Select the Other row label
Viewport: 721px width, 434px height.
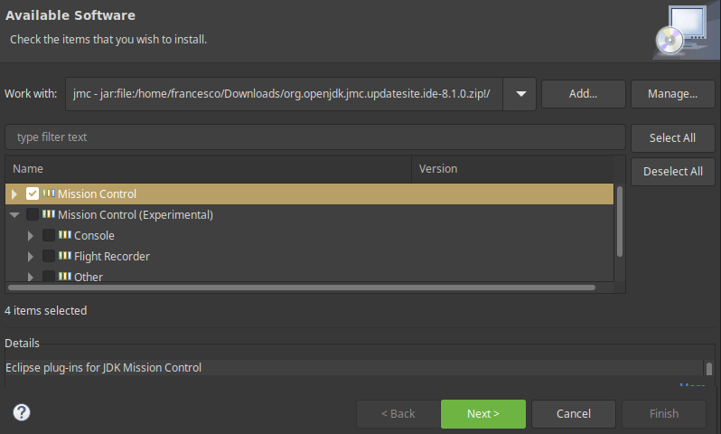pos(89,277)
